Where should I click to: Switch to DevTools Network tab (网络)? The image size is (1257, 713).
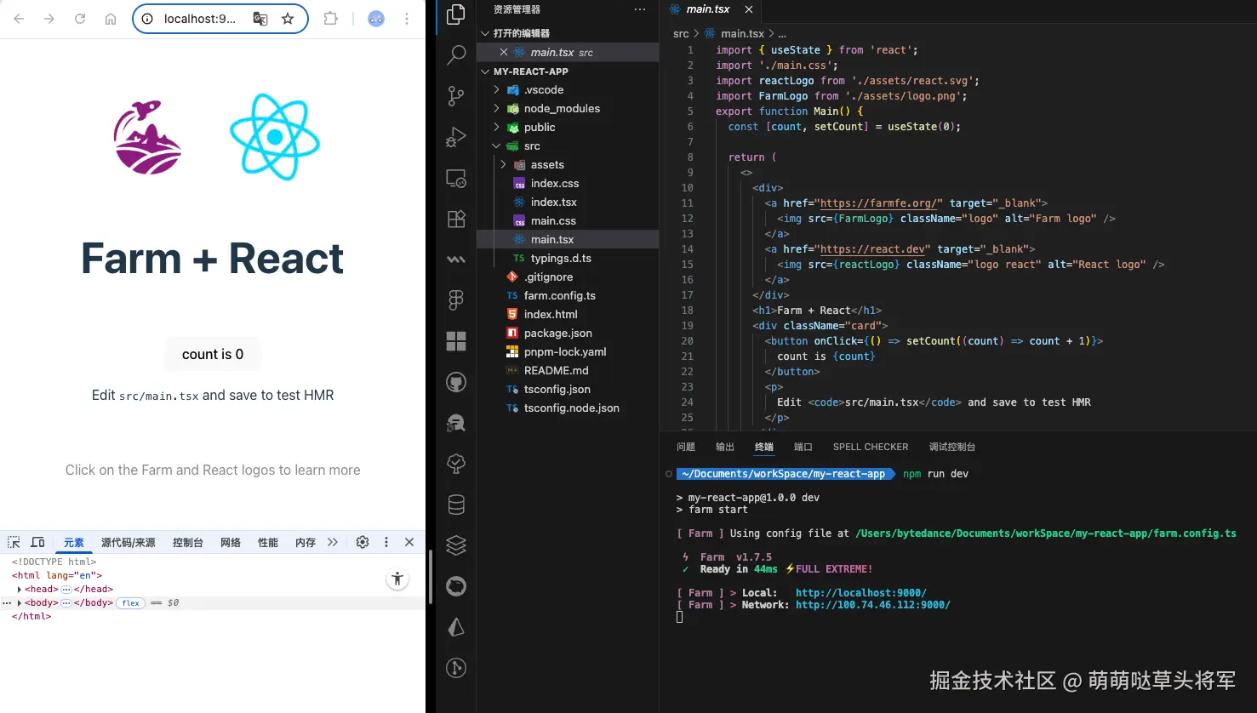pos(231,542)
